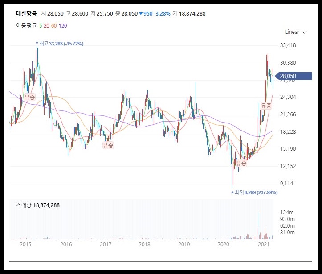
Task: Click the 2021 x-axis label
Action: click(264, 245)
